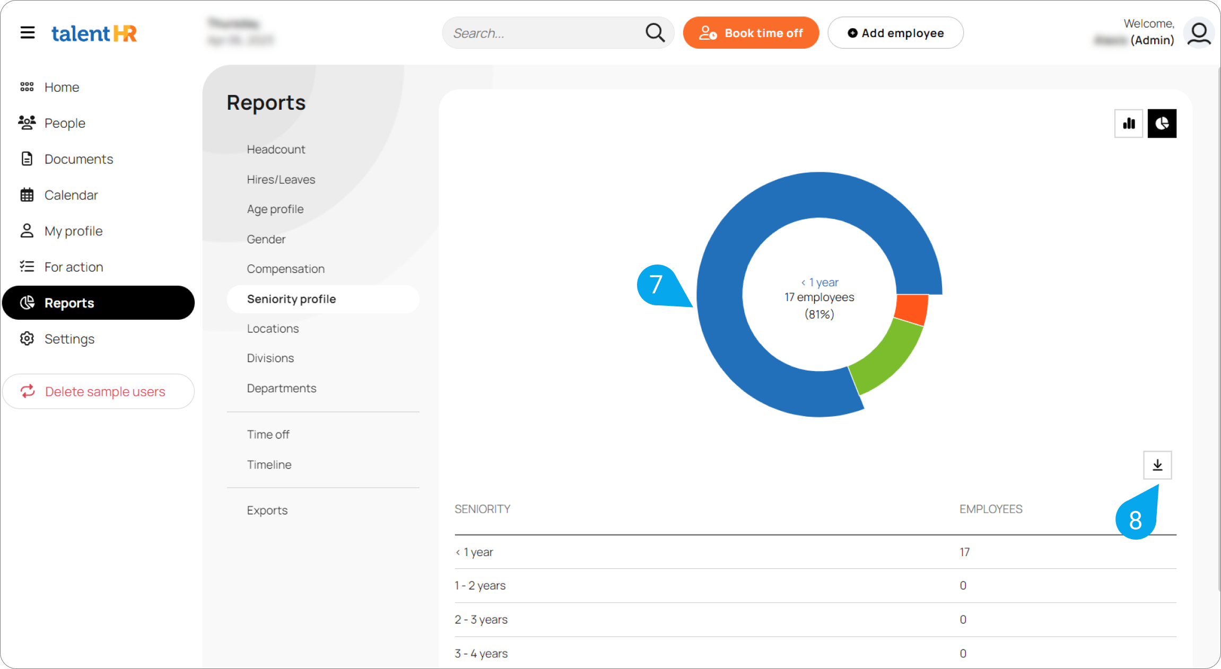Viewport: 1221px width, 669px height.
Task: Click the People group icon
Action: click(27, 122)
